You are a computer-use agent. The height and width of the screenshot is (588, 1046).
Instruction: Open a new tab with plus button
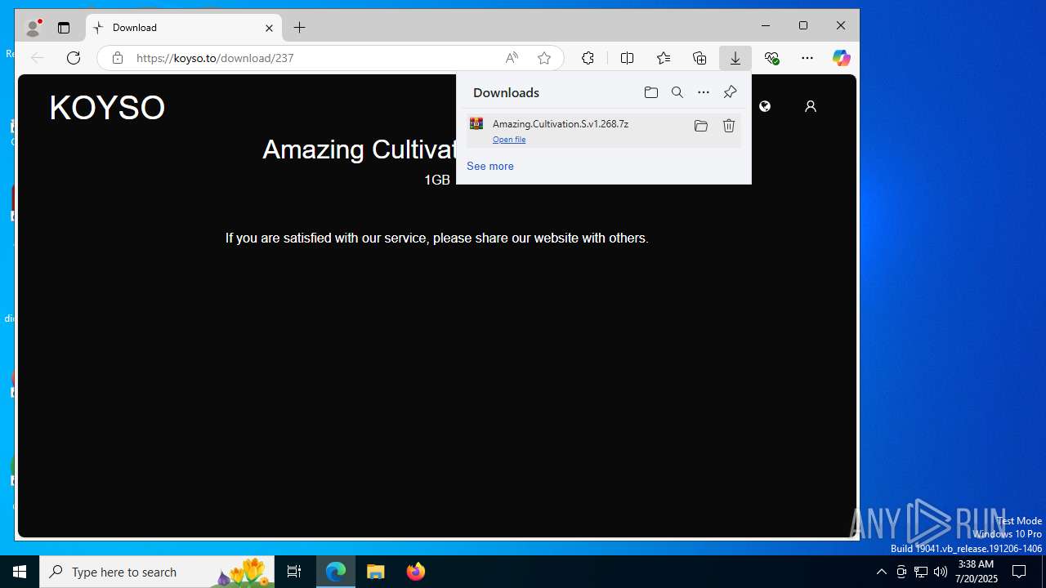[300, 28]
